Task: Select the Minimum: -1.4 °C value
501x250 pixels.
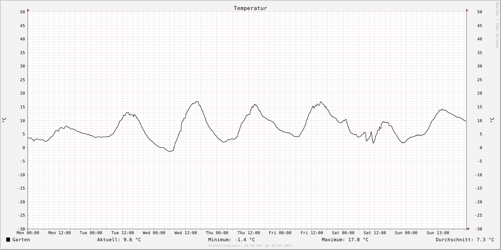Action: tap(232, 240)
